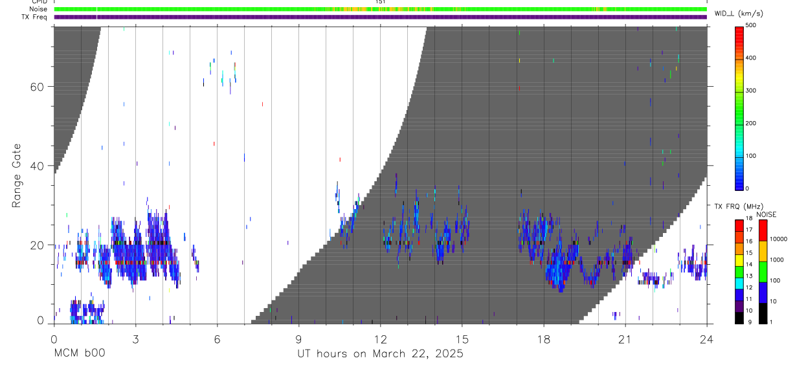The width and height of the screenshot is (795, 367).
Task: Click the 'UT hours on March 22, 2025' label
Action: pos(380,354)
